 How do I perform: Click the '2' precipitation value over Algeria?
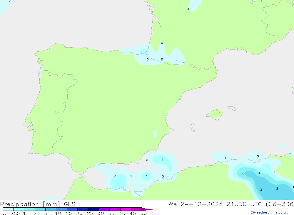tap(243, 174)
